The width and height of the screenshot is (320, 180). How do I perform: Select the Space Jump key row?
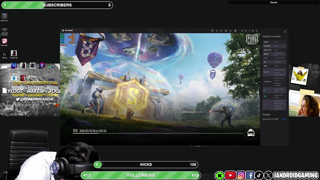(274, 54)
